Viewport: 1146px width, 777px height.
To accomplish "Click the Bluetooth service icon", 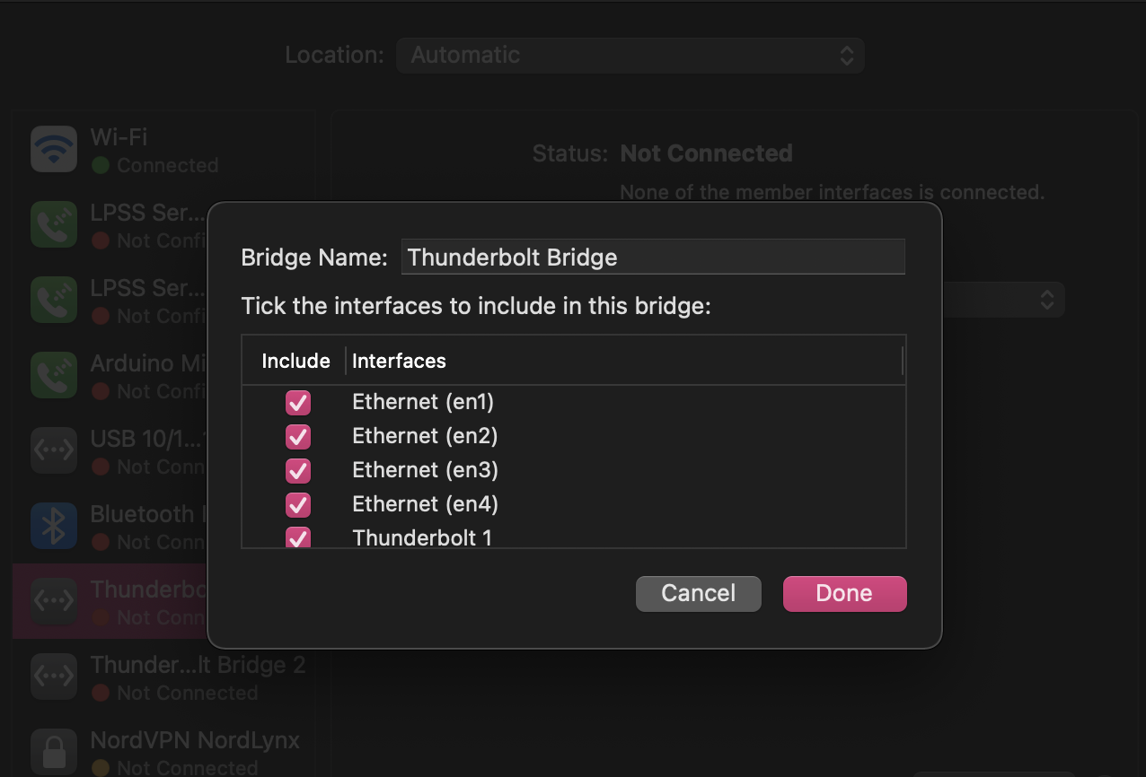I will (x=54, y=526).
